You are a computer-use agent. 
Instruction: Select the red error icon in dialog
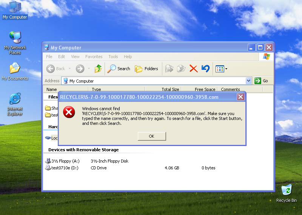pos(69,112)
